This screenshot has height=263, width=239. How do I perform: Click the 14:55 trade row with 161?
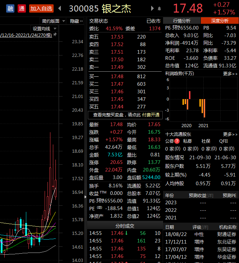pos(125,241)
